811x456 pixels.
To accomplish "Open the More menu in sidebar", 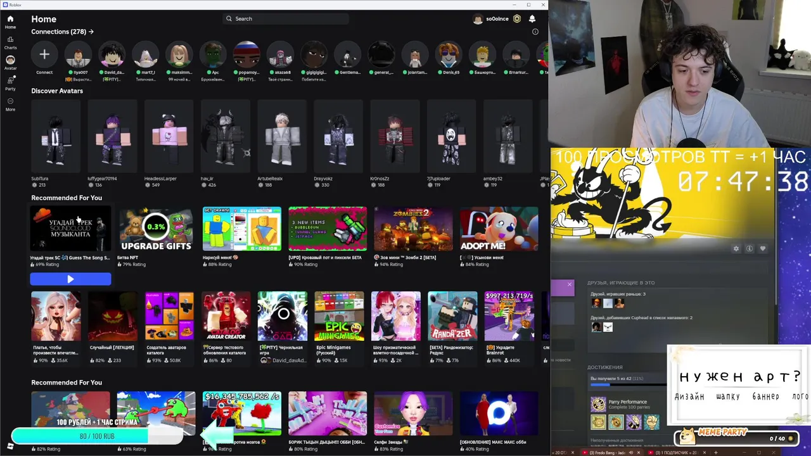I will 10,103.
